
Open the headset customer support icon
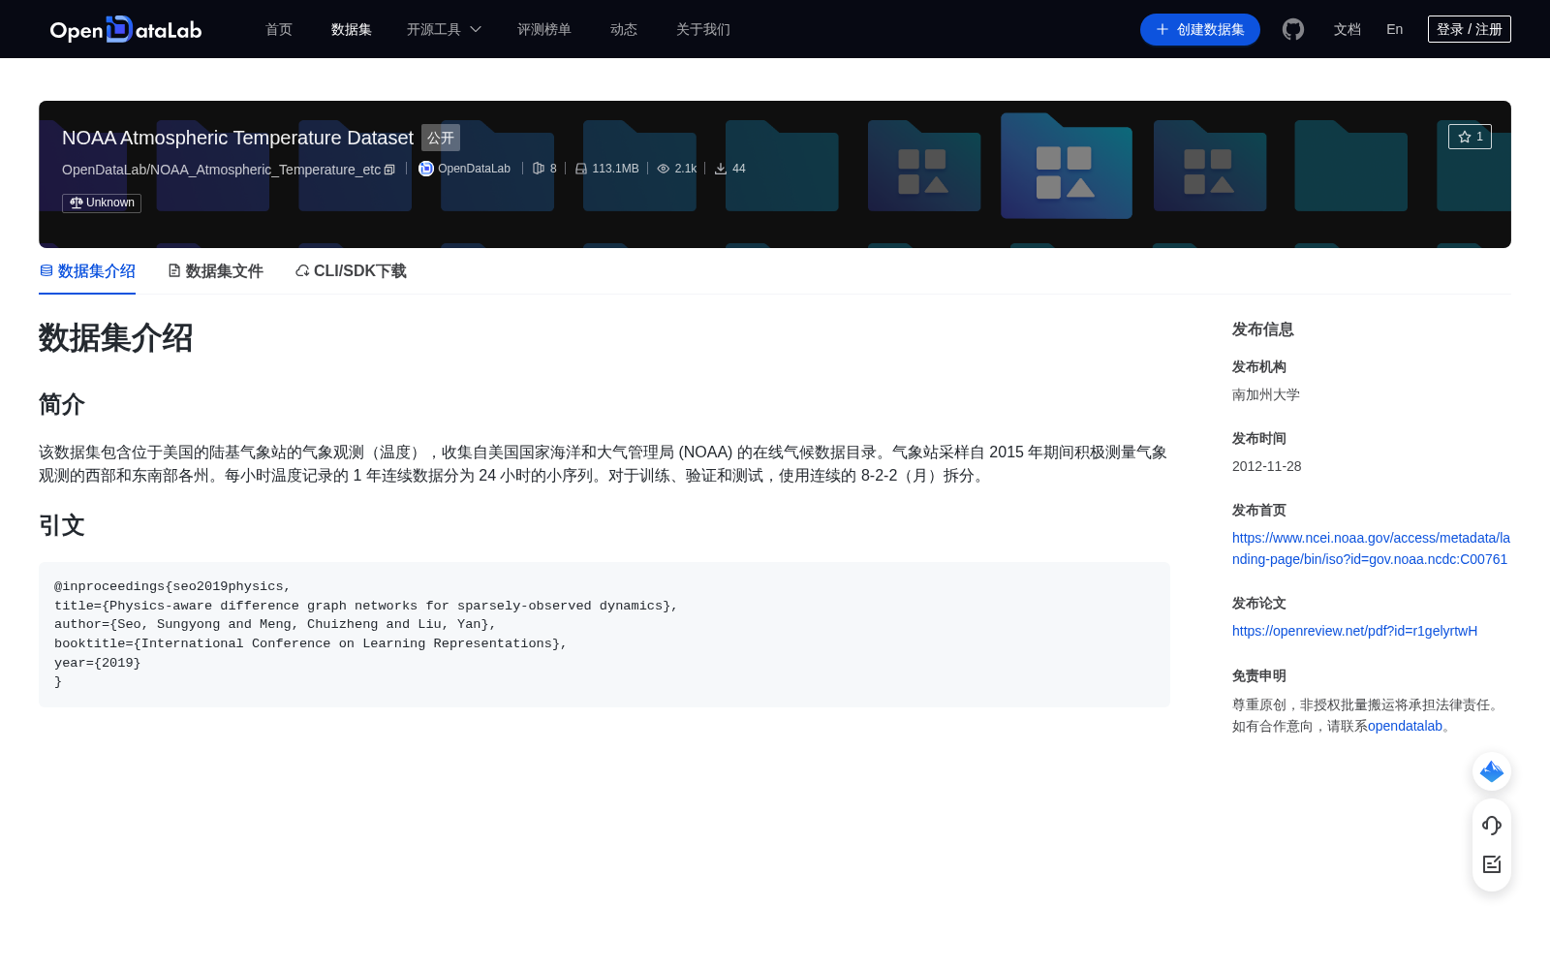[x=1492, y=825]
